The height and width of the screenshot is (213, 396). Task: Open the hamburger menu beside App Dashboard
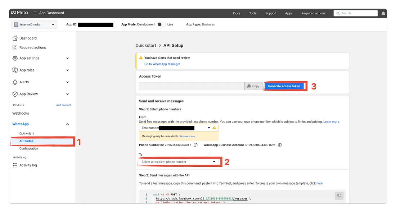[x=35, y=13]
